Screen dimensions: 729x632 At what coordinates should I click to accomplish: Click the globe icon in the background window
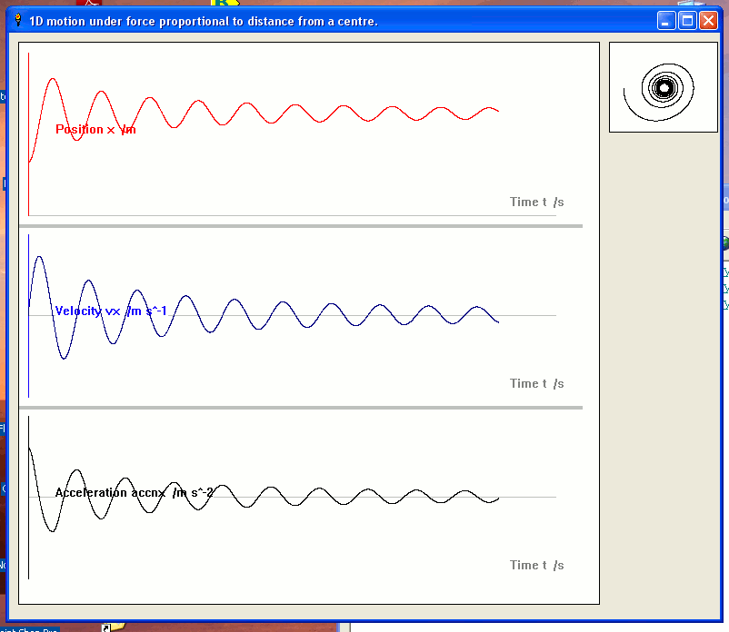725,242
